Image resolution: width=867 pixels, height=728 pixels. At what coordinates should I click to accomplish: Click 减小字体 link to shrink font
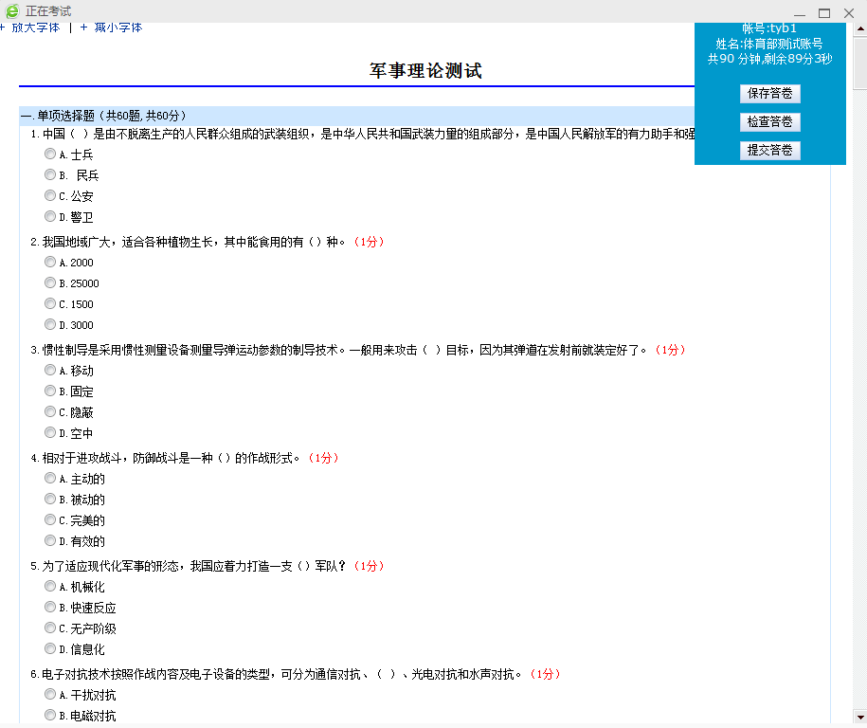tap(117, 27)
